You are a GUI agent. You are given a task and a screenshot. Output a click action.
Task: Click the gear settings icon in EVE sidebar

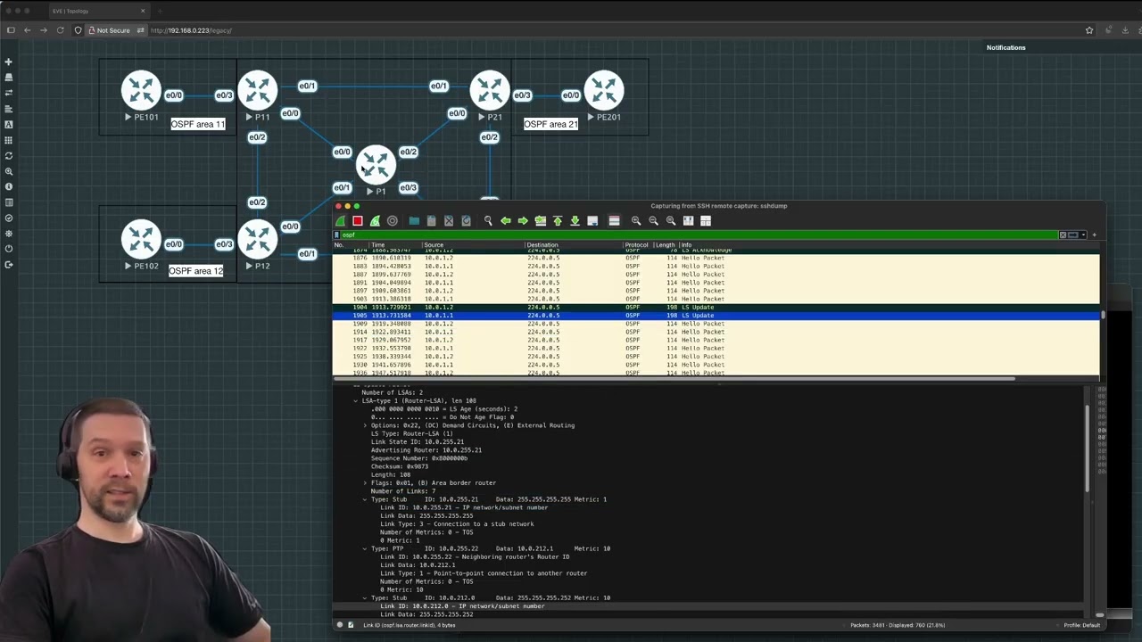pos(9,234)
